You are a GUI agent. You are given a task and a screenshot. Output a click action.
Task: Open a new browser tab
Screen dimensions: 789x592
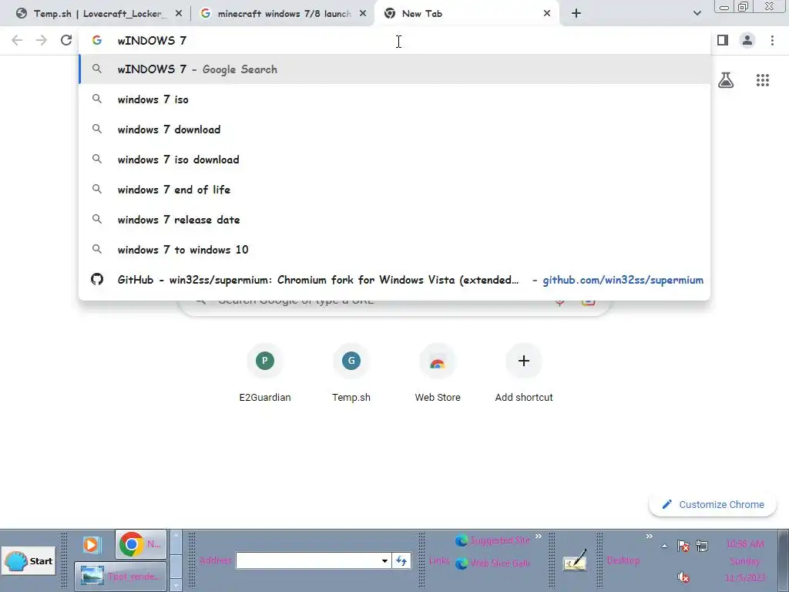pyautogui.click(x=576, y=14)
